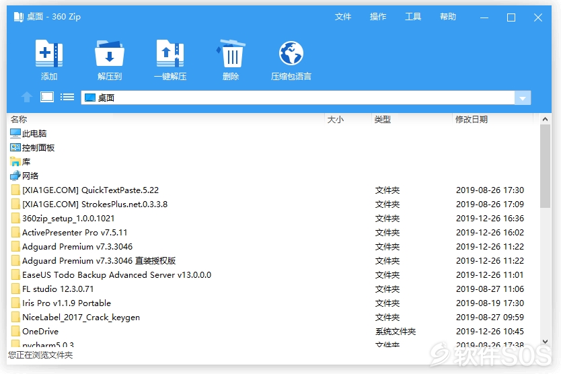
Task: Click the scrollbar up arrow
Action: (x=545, y=119)
